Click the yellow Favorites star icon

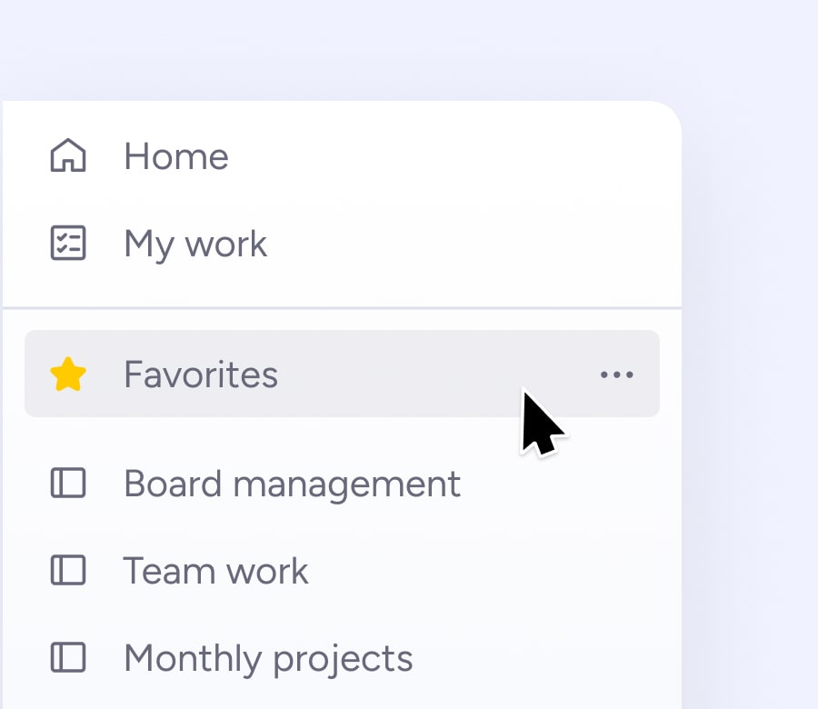tap(68, 374)
